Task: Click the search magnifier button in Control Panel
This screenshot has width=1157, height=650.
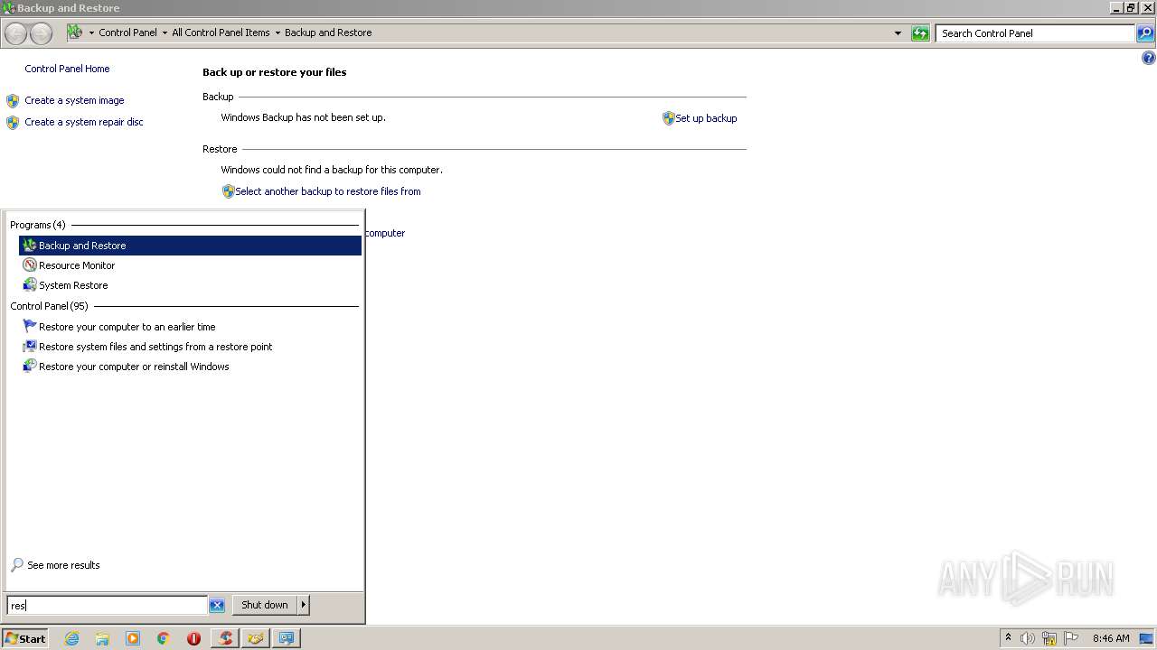Action: point(1145,33)
